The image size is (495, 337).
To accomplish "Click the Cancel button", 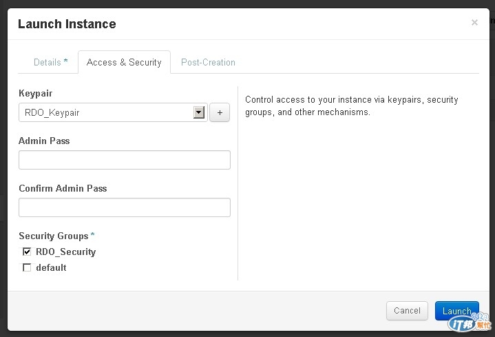I will pyautogui.click(x=407, y=311).
